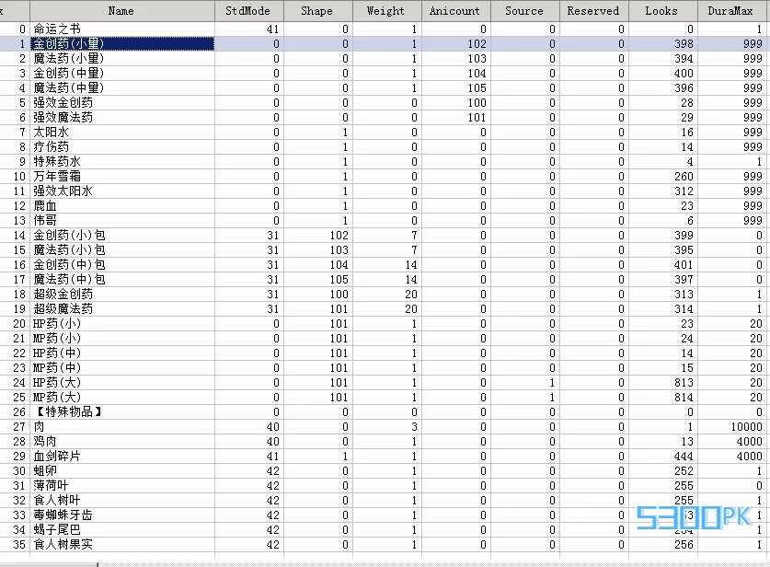Click the 万年雪霜 item name
The width and height of the screenshot is (770, 567).
(122, 177)
